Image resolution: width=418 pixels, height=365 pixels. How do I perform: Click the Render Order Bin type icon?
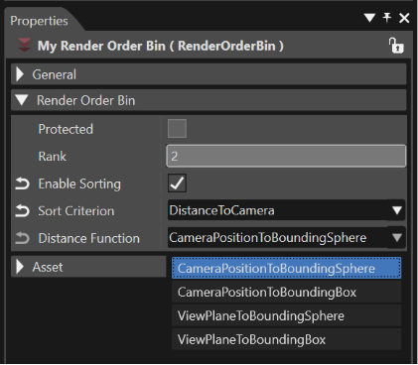point(24,46)
